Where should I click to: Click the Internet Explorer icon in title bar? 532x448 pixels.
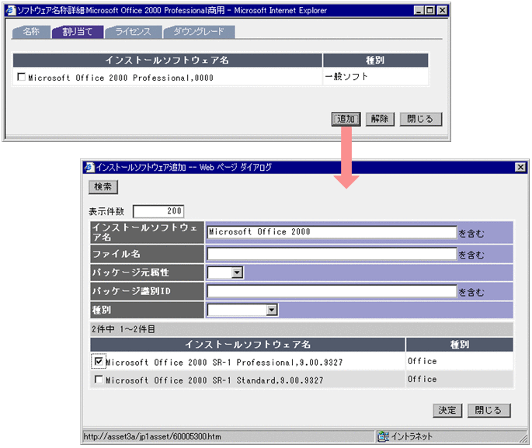[9, 11]
